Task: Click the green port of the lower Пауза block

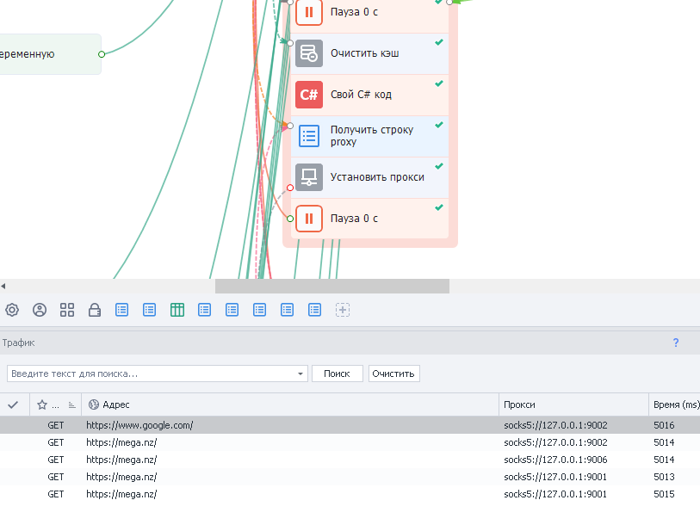Action: click(290, 219)
